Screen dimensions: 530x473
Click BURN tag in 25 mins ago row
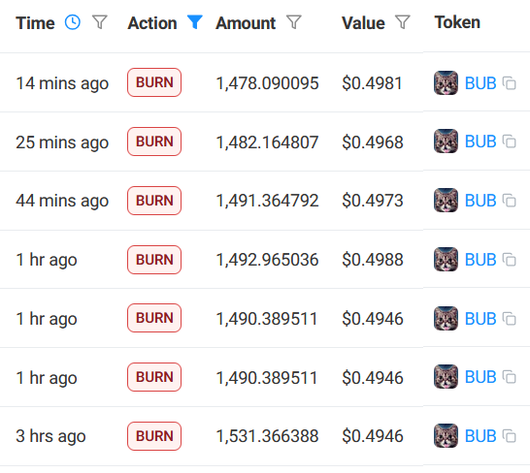(154, 142)
